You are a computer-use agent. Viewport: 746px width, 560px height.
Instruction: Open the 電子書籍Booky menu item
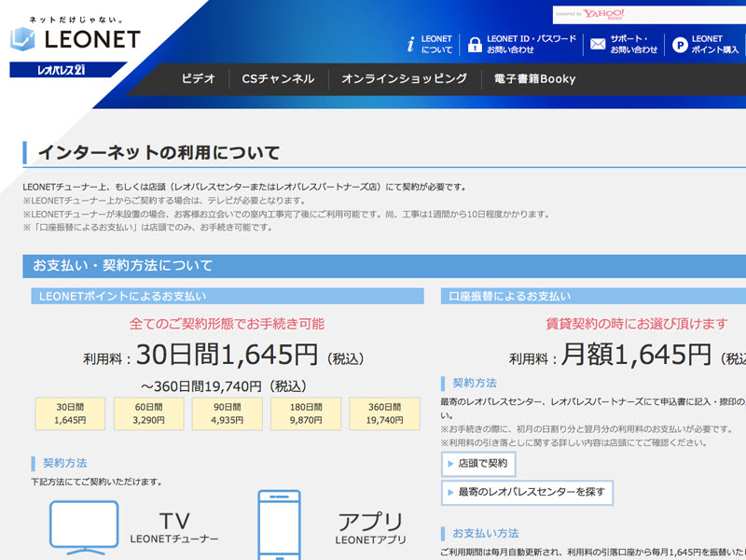coord(534,78)
